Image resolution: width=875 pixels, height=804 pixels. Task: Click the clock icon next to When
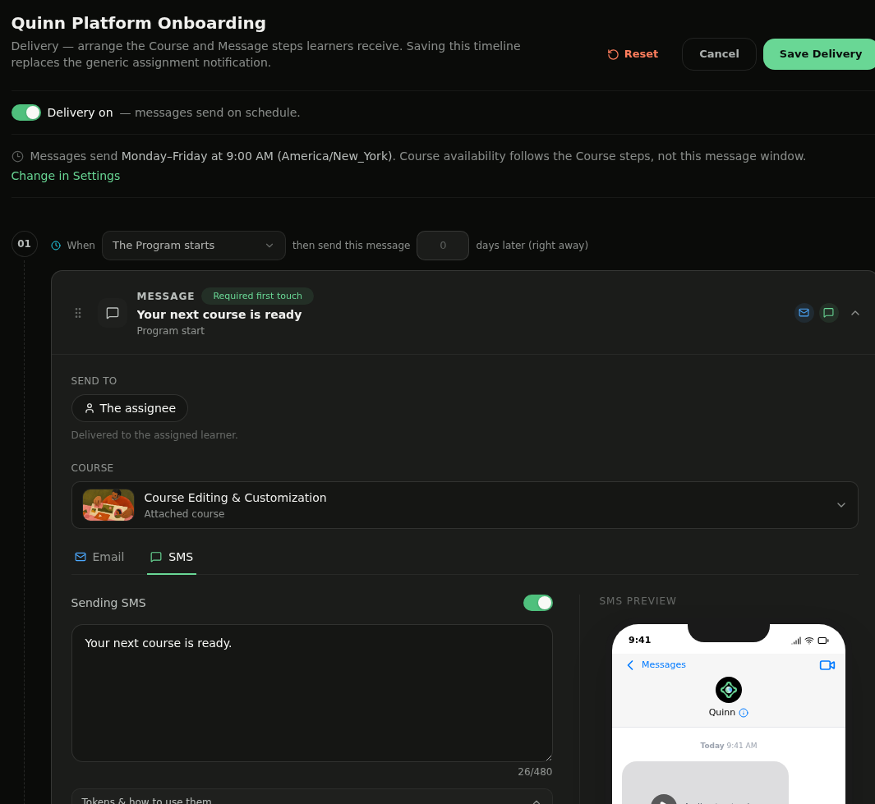[x=56, y=246]
